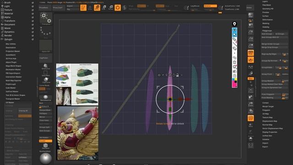Click the Close Holes button

46,121
